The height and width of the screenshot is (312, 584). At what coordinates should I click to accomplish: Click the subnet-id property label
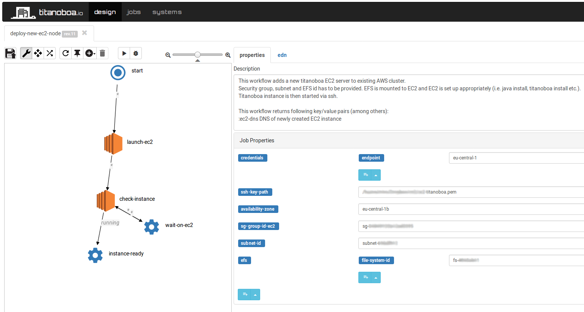[251, 243]
